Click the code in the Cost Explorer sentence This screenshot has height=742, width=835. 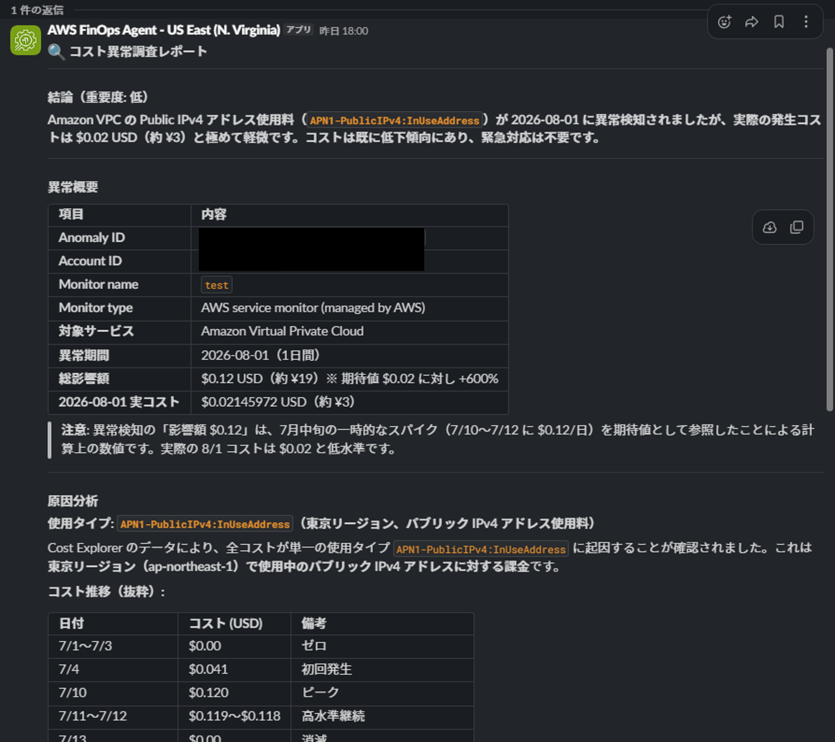pos(481,549)
